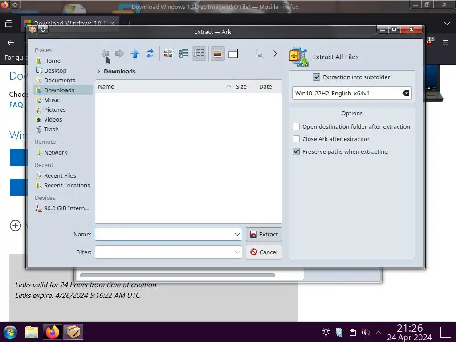
Task: Sort files by Date column
Action: pos(269,87)
